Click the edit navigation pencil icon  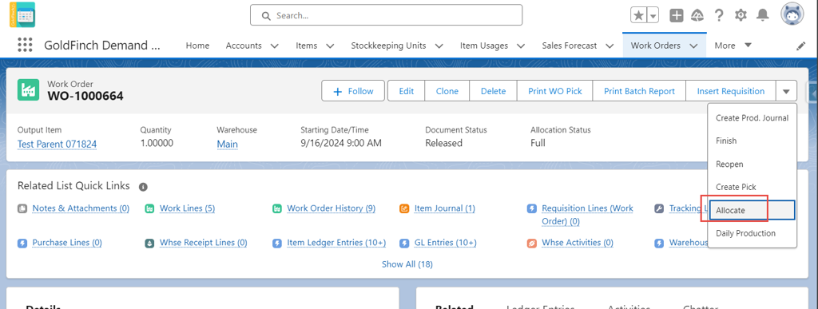(800, 46)
